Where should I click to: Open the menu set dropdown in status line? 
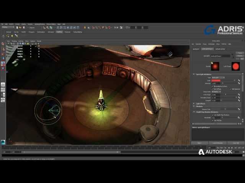(x=8, y=27)
